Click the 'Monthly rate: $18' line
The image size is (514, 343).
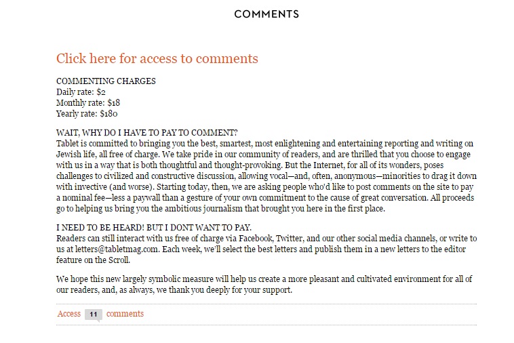pyautogui.click(x=88, y=102)
